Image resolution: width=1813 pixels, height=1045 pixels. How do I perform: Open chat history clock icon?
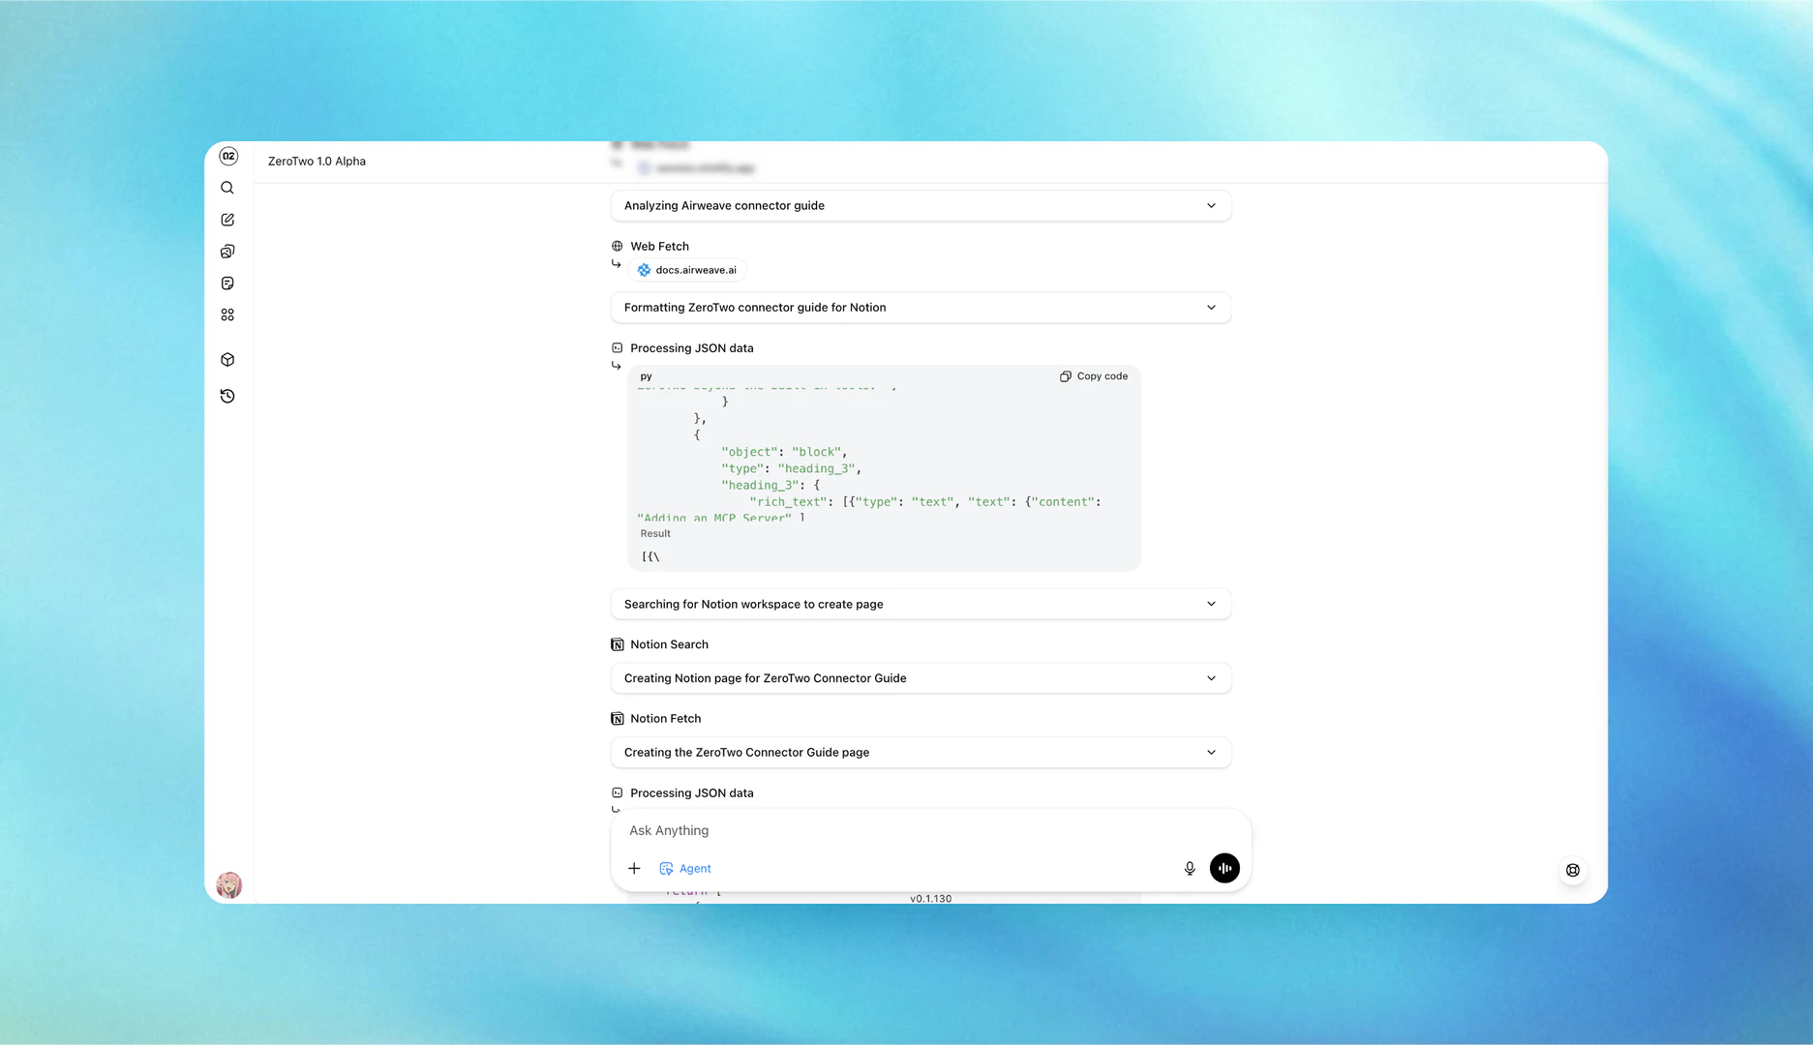[227, 396]
